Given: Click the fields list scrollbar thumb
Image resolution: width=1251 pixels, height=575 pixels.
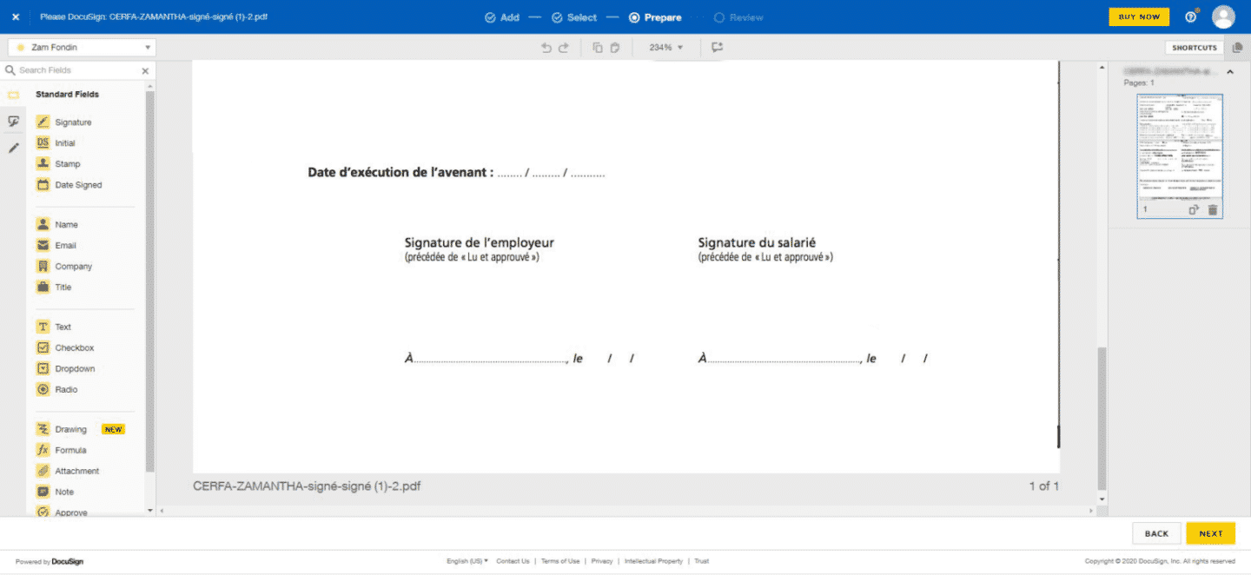Looking at the screenshot, I should 150,281.
